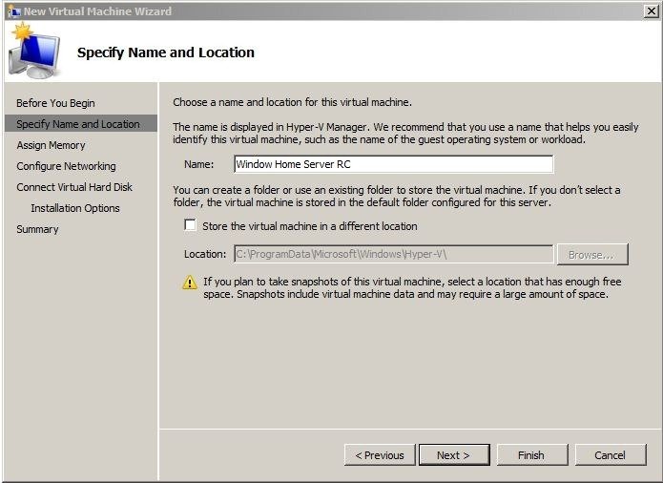Viewport: 663px width, 483px height.
Task: Cancel the wizard
Action: [611, 455]
